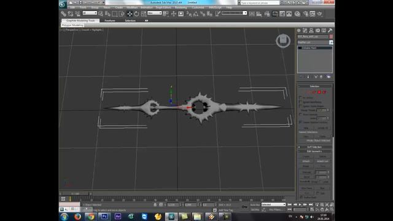Open the Rendered Frame Window icon
The width and height of the screenshot is (393, 221).
click(x=313, y=14)
